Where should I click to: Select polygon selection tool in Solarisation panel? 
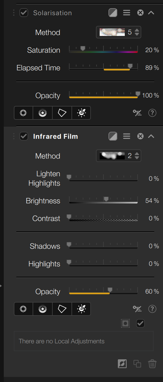[x=62, y=113]
